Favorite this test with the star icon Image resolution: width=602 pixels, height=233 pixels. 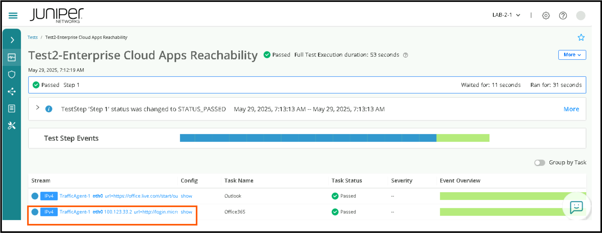point(581,37)
